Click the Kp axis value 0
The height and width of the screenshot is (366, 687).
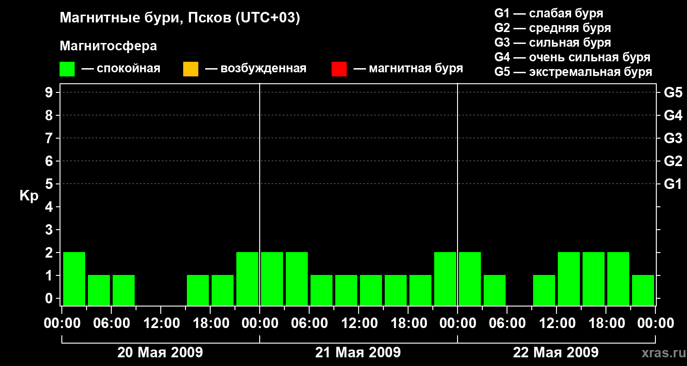[x=50, y=299]
